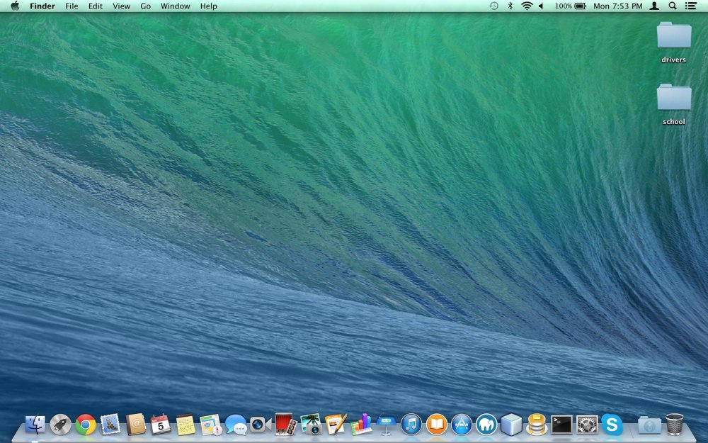Image resolution: width=708 pixels, height=443 pixels.
Task: Open the Sequel Pro database app
Action: coord(537,425)
